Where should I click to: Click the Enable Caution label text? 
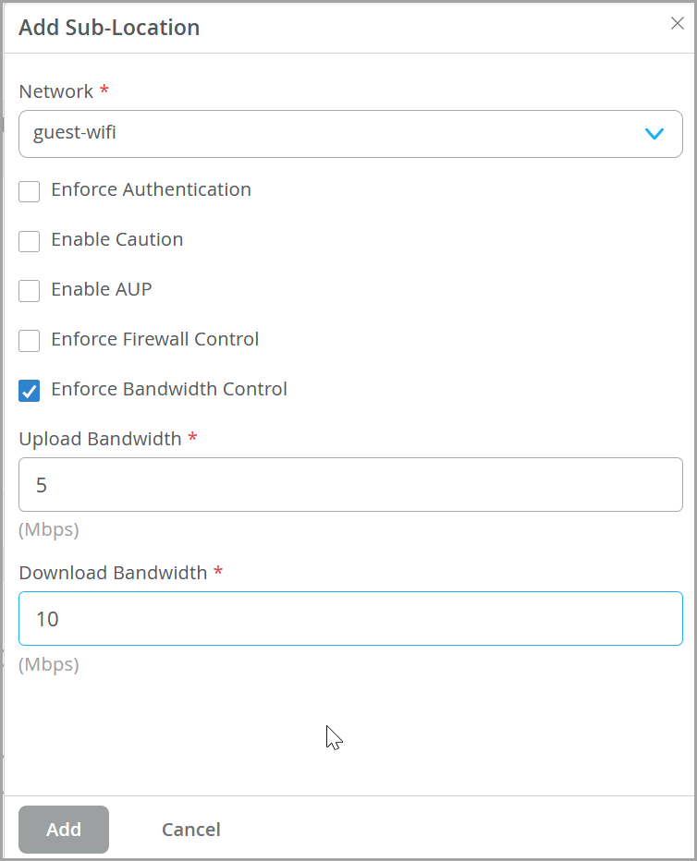coord(117,239)
